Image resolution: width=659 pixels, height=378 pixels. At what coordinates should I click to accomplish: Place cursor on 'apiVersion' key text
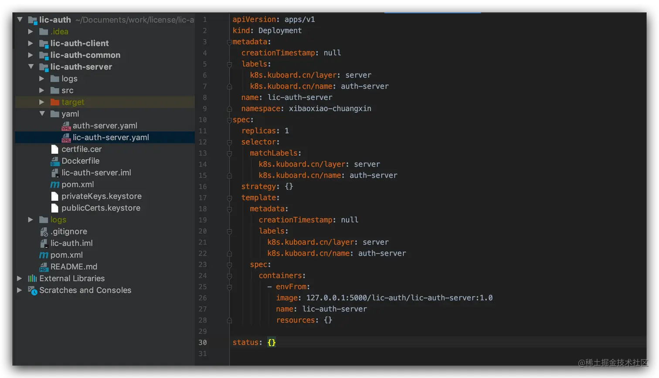254,19
